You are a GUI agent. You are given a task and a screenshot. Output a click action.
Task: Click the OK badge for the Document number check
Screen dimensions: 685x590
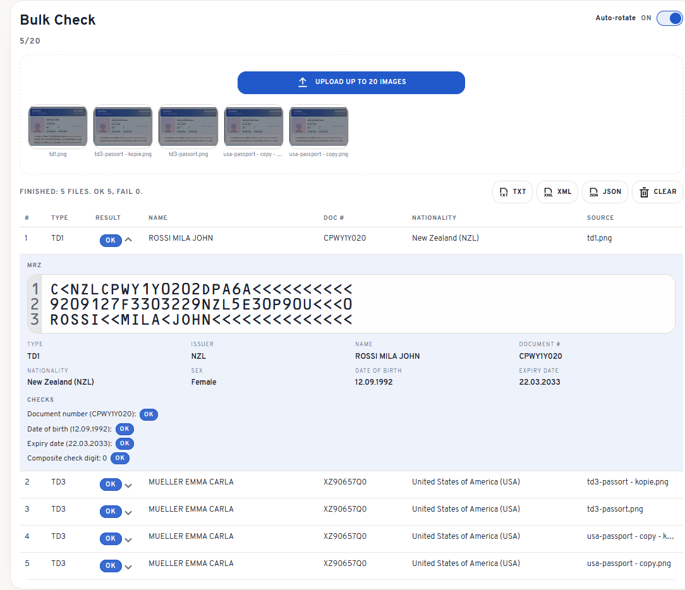[149, 414]
